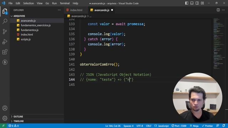Open the Terminal menu
The height and width of the screenshot is (128, 228).
[65, 3]
